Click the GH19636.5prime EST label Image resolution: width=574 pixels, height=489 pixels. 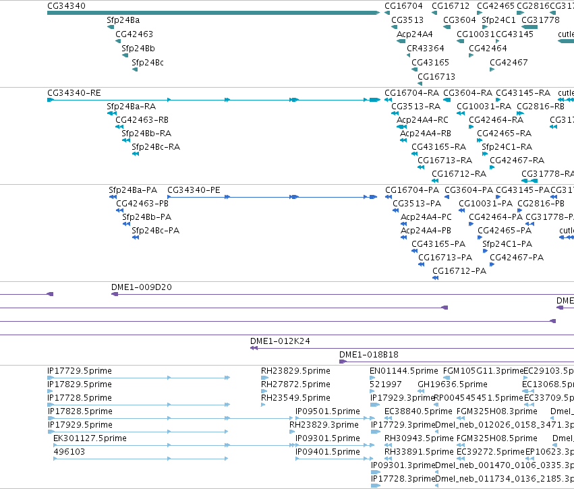click(x=453, y=384)
